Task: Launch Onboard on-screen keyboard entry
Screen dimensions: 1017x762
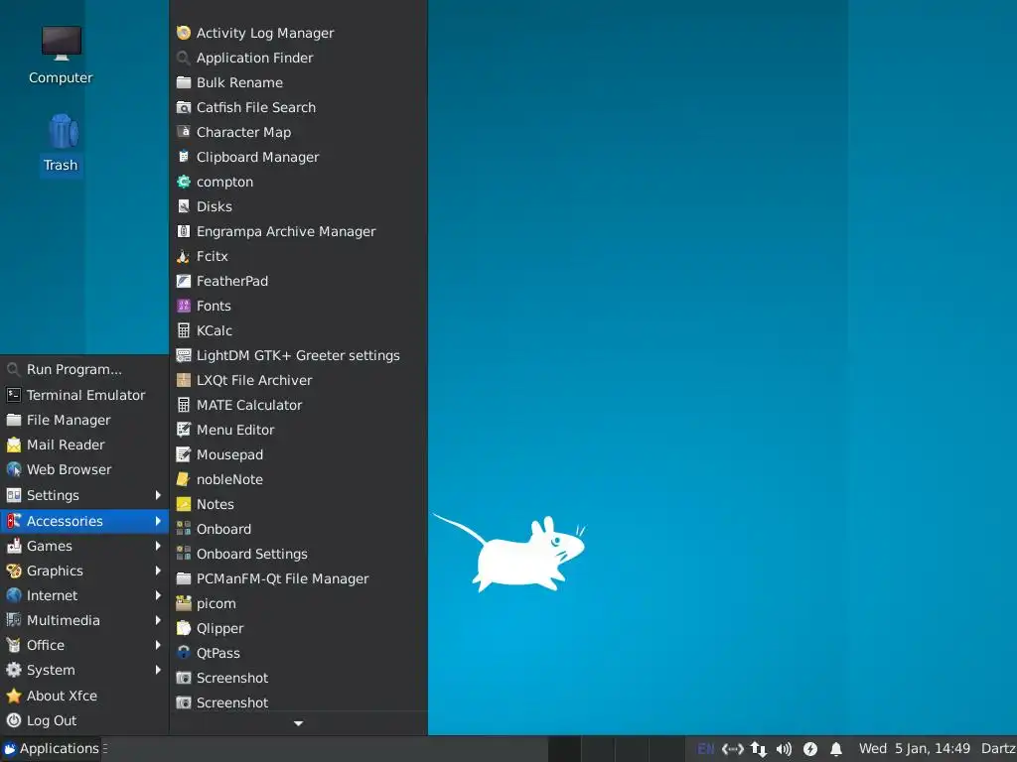Action: [298, 530]
